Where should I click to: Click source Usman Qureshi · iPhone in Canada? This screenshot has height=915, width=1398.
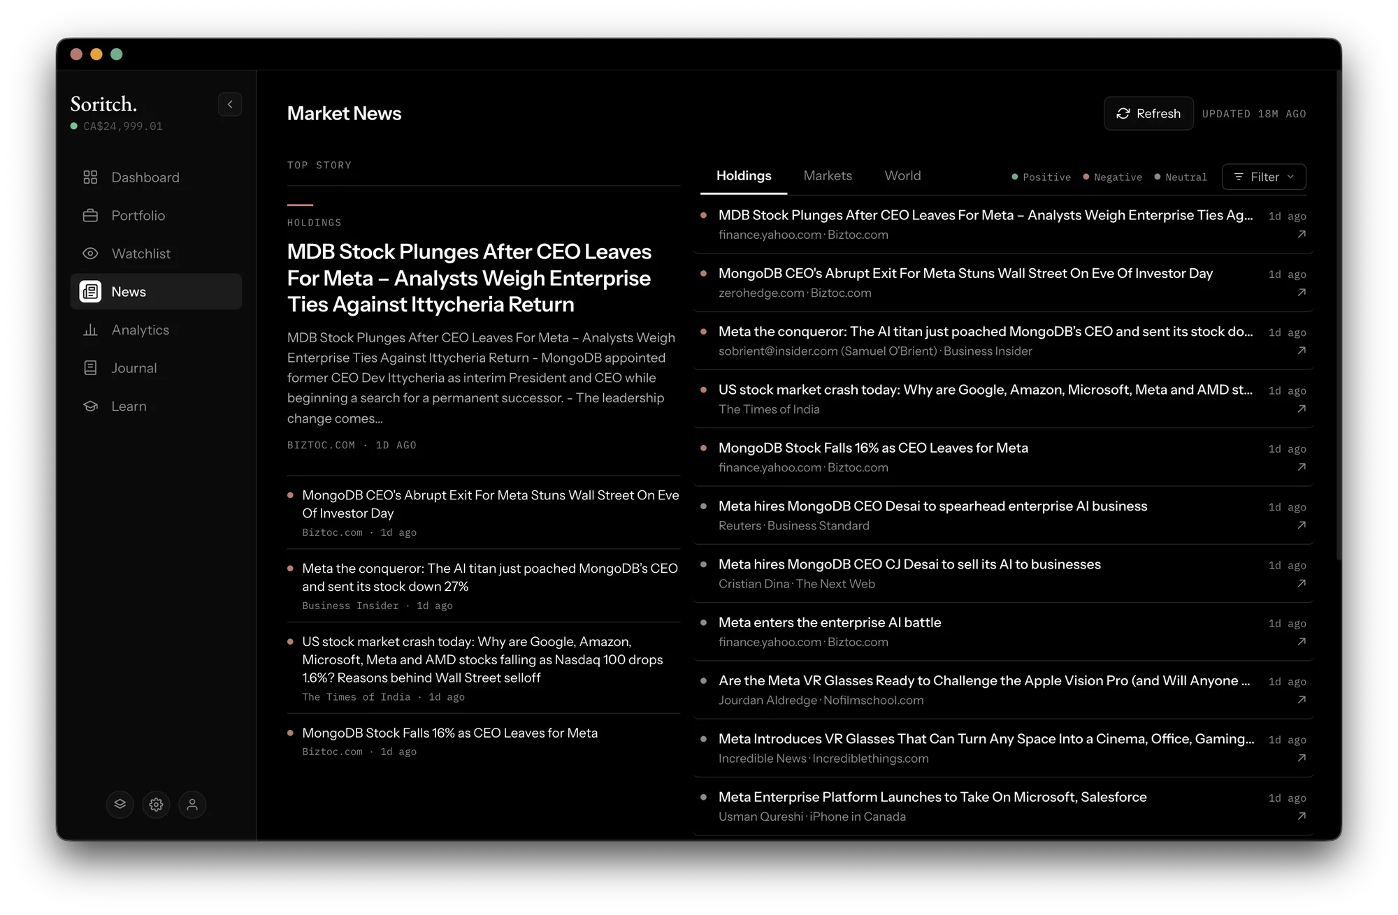(812, 817)
